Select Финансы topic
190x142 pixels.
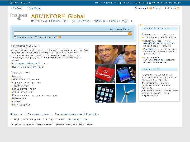pyautogui.click(x=17, y=102)
